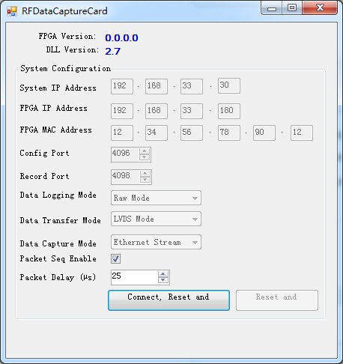The image size is (343, 364).
Task: Select FPGA IP Address third octet 33
Action: coord(192,111)
